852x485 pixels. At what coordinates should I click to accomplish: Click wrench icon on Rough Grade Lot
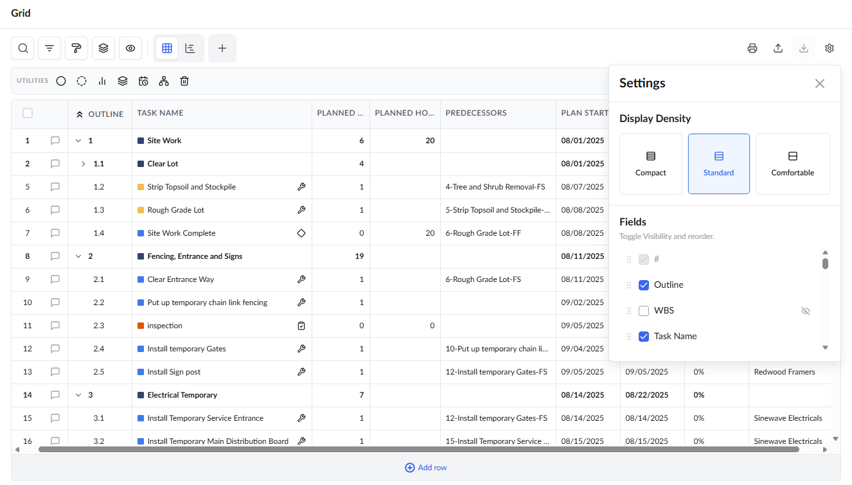click(301, 210)
